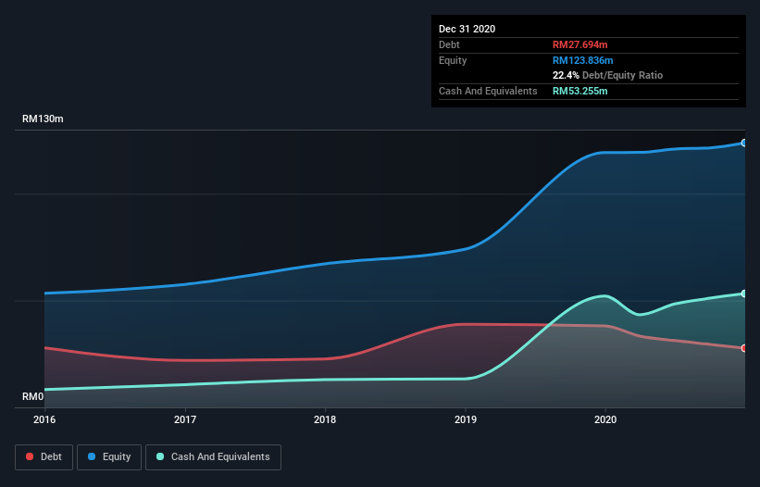This screenshot has height=487, width=760.
Task: Select the 2017 x-axis label
Action: pyautogui.click(x=184, y=419)
